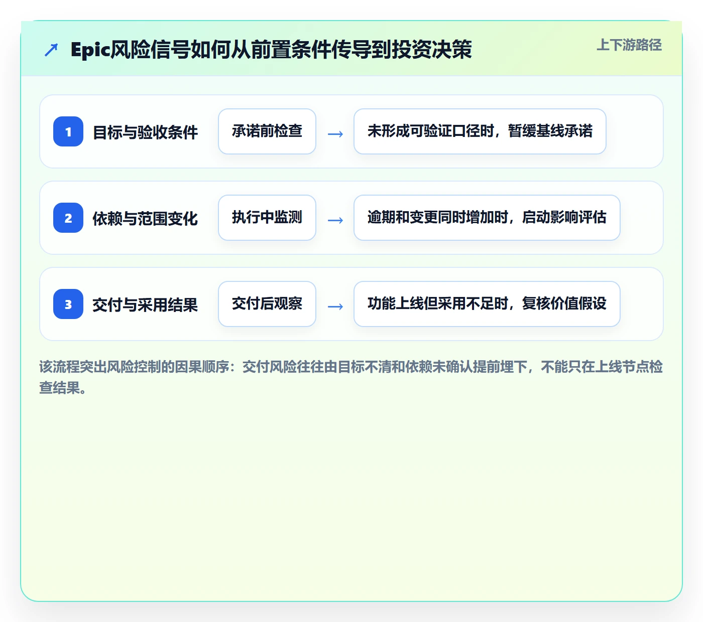Select the 交付后观察 stage chip
The width and height of the screenshot is (703, 622).
(x=267, y=304)
